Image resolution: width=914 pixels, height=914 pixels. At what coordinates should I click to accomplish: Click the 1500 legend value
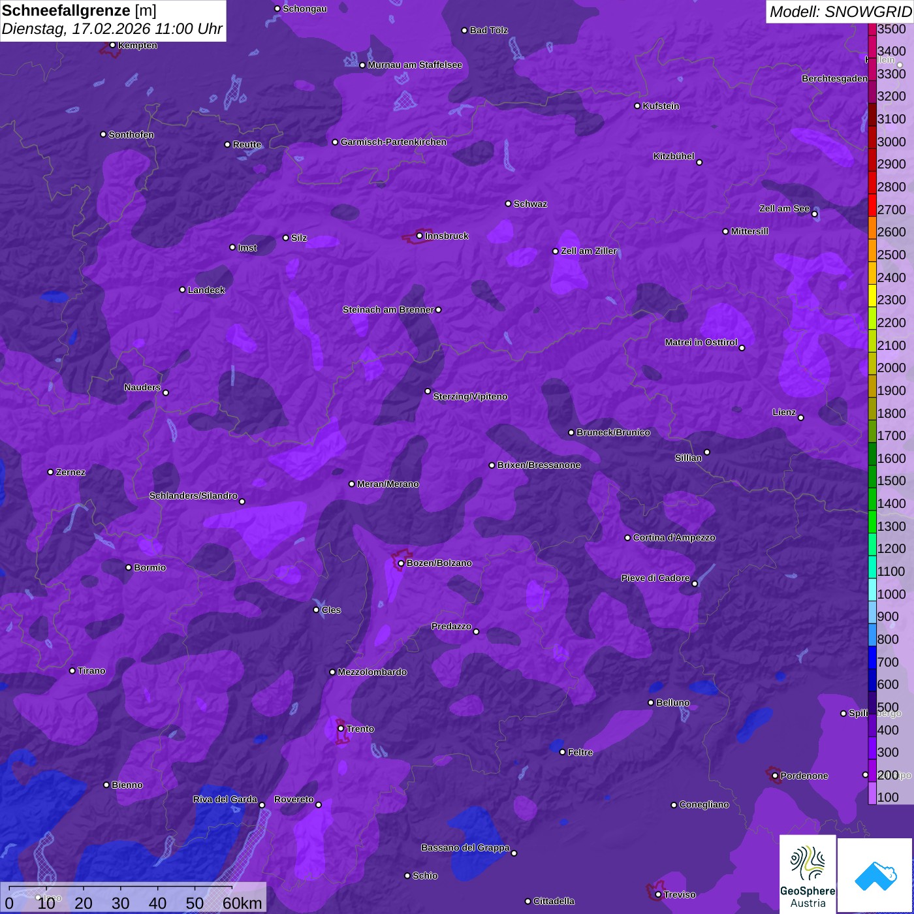[x=892, y=481]
